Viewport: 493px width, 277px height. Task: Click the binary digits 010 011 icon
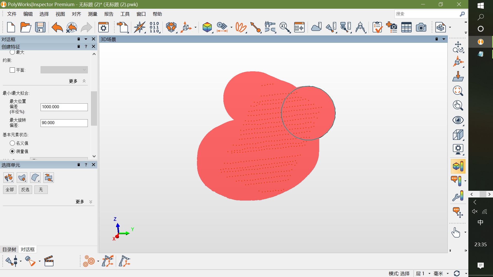pos(155,27)
